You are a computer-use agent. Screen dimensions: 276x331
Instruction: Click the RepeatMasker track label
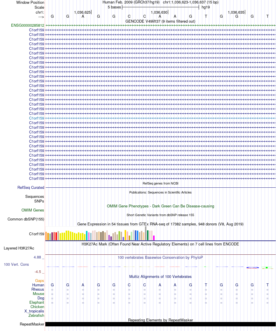point(32,324)
